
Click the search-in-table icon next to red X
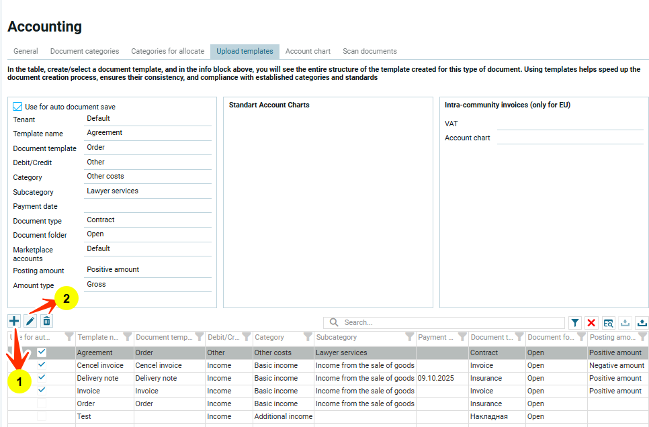[608, 323]
